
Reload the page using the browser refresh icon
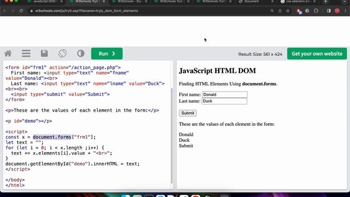pyautogui.click(x=21, y=11)
